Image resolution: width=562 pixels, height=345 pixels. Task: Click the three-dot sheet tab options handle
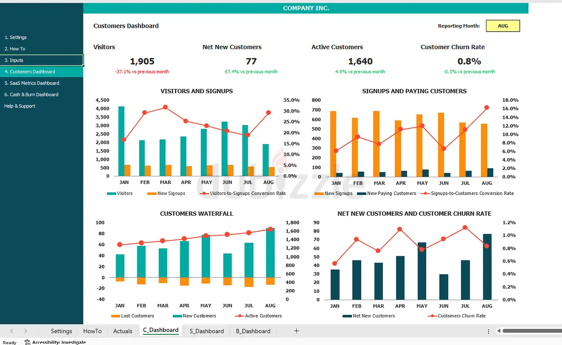click(489, 331)
